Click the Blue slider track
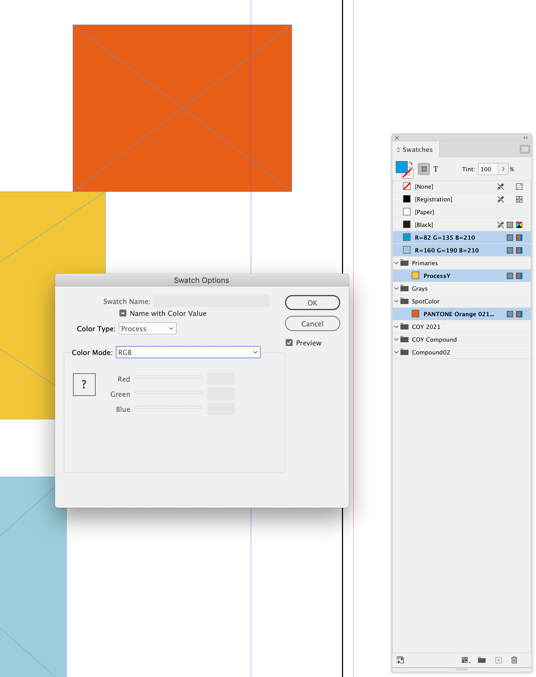 click(168, 407)
